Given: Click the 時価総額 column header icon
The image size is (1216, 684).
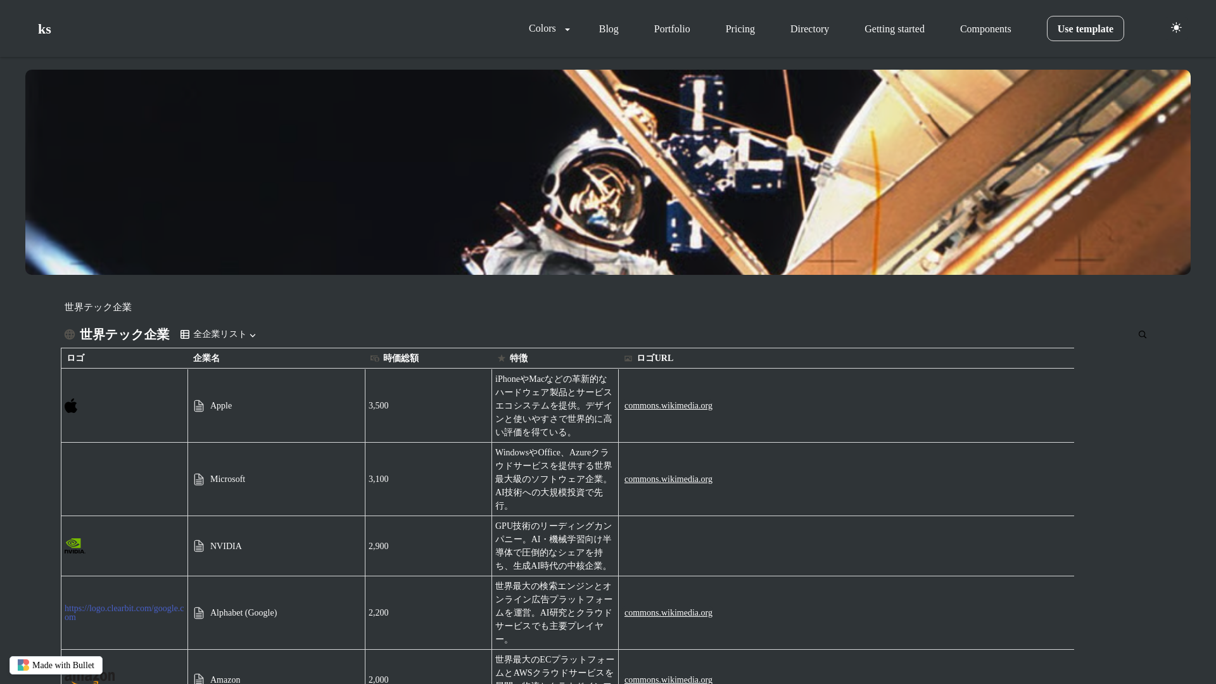Looking at the screenshot, I should (375, 358).
